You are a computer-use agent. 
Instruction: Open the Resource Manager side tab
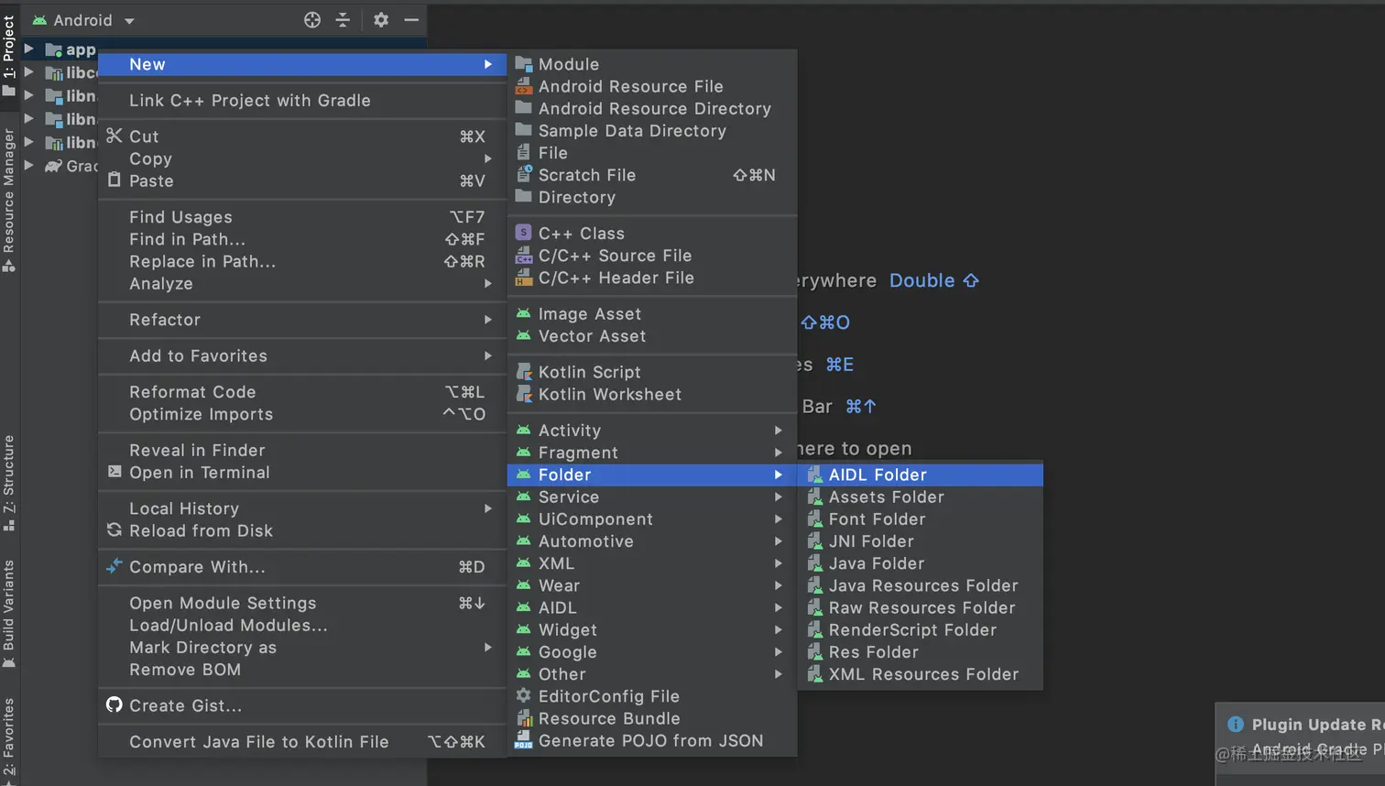pyautogui.click(x=9, y=198)
